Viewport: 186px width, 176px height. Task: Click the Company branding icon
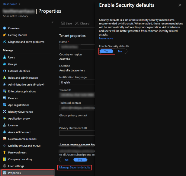click(x=5, y=159)
